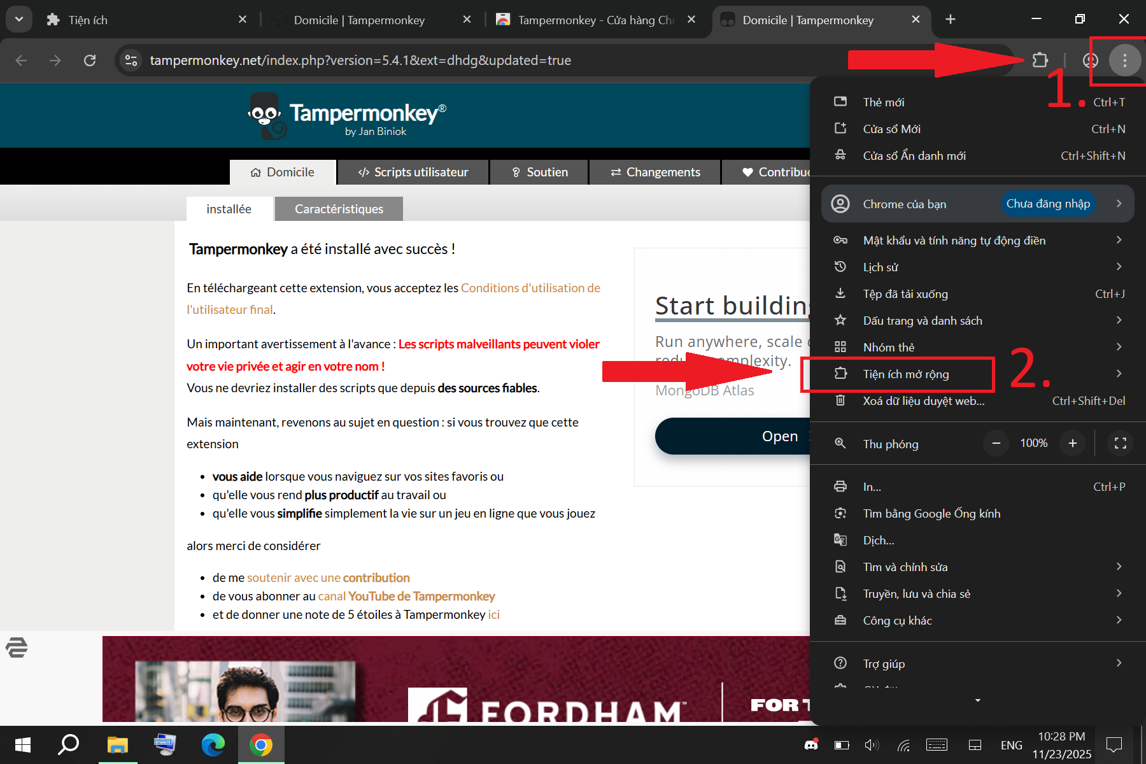Enter full screen via the zoom fullscreen icon

1120,443
